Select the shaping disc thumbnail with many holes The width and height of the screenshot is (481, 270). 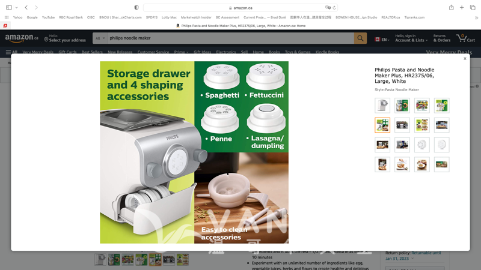[x=422, y=145]
